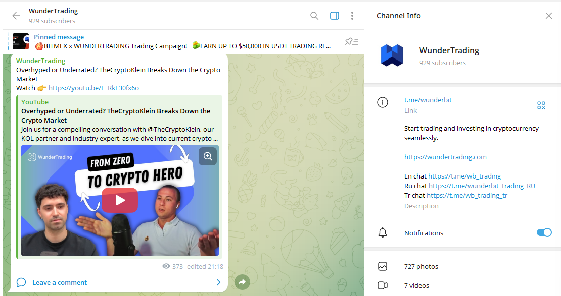The width and height of the screenshot is (561, 296).
Task: Play the YouTube video preview
Action: 119,200
